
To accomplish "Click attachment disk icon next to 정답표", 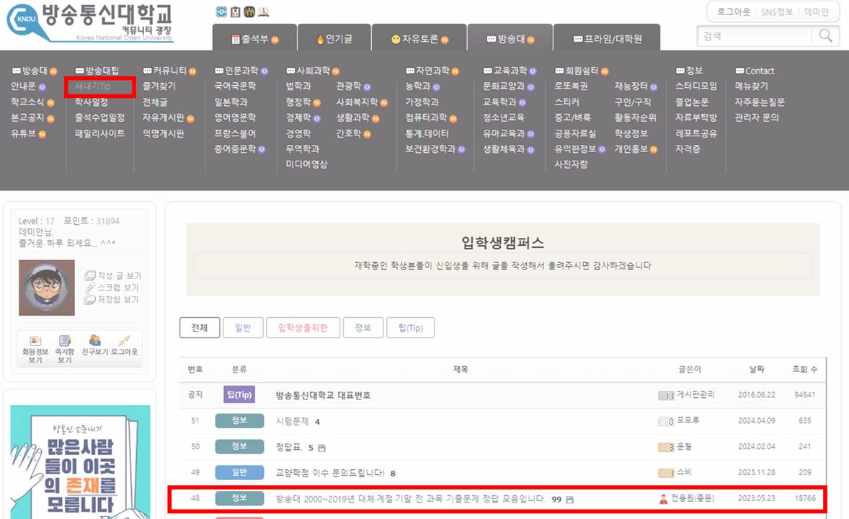I will point(321,448).
